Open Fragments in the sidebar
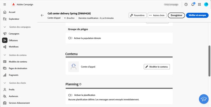Image resolution: width=211 pixels, height=107 pixels. tap(14, 75)
